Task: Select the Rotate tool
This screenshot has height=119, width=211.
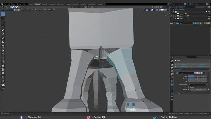Action: (x=3, y=26)
